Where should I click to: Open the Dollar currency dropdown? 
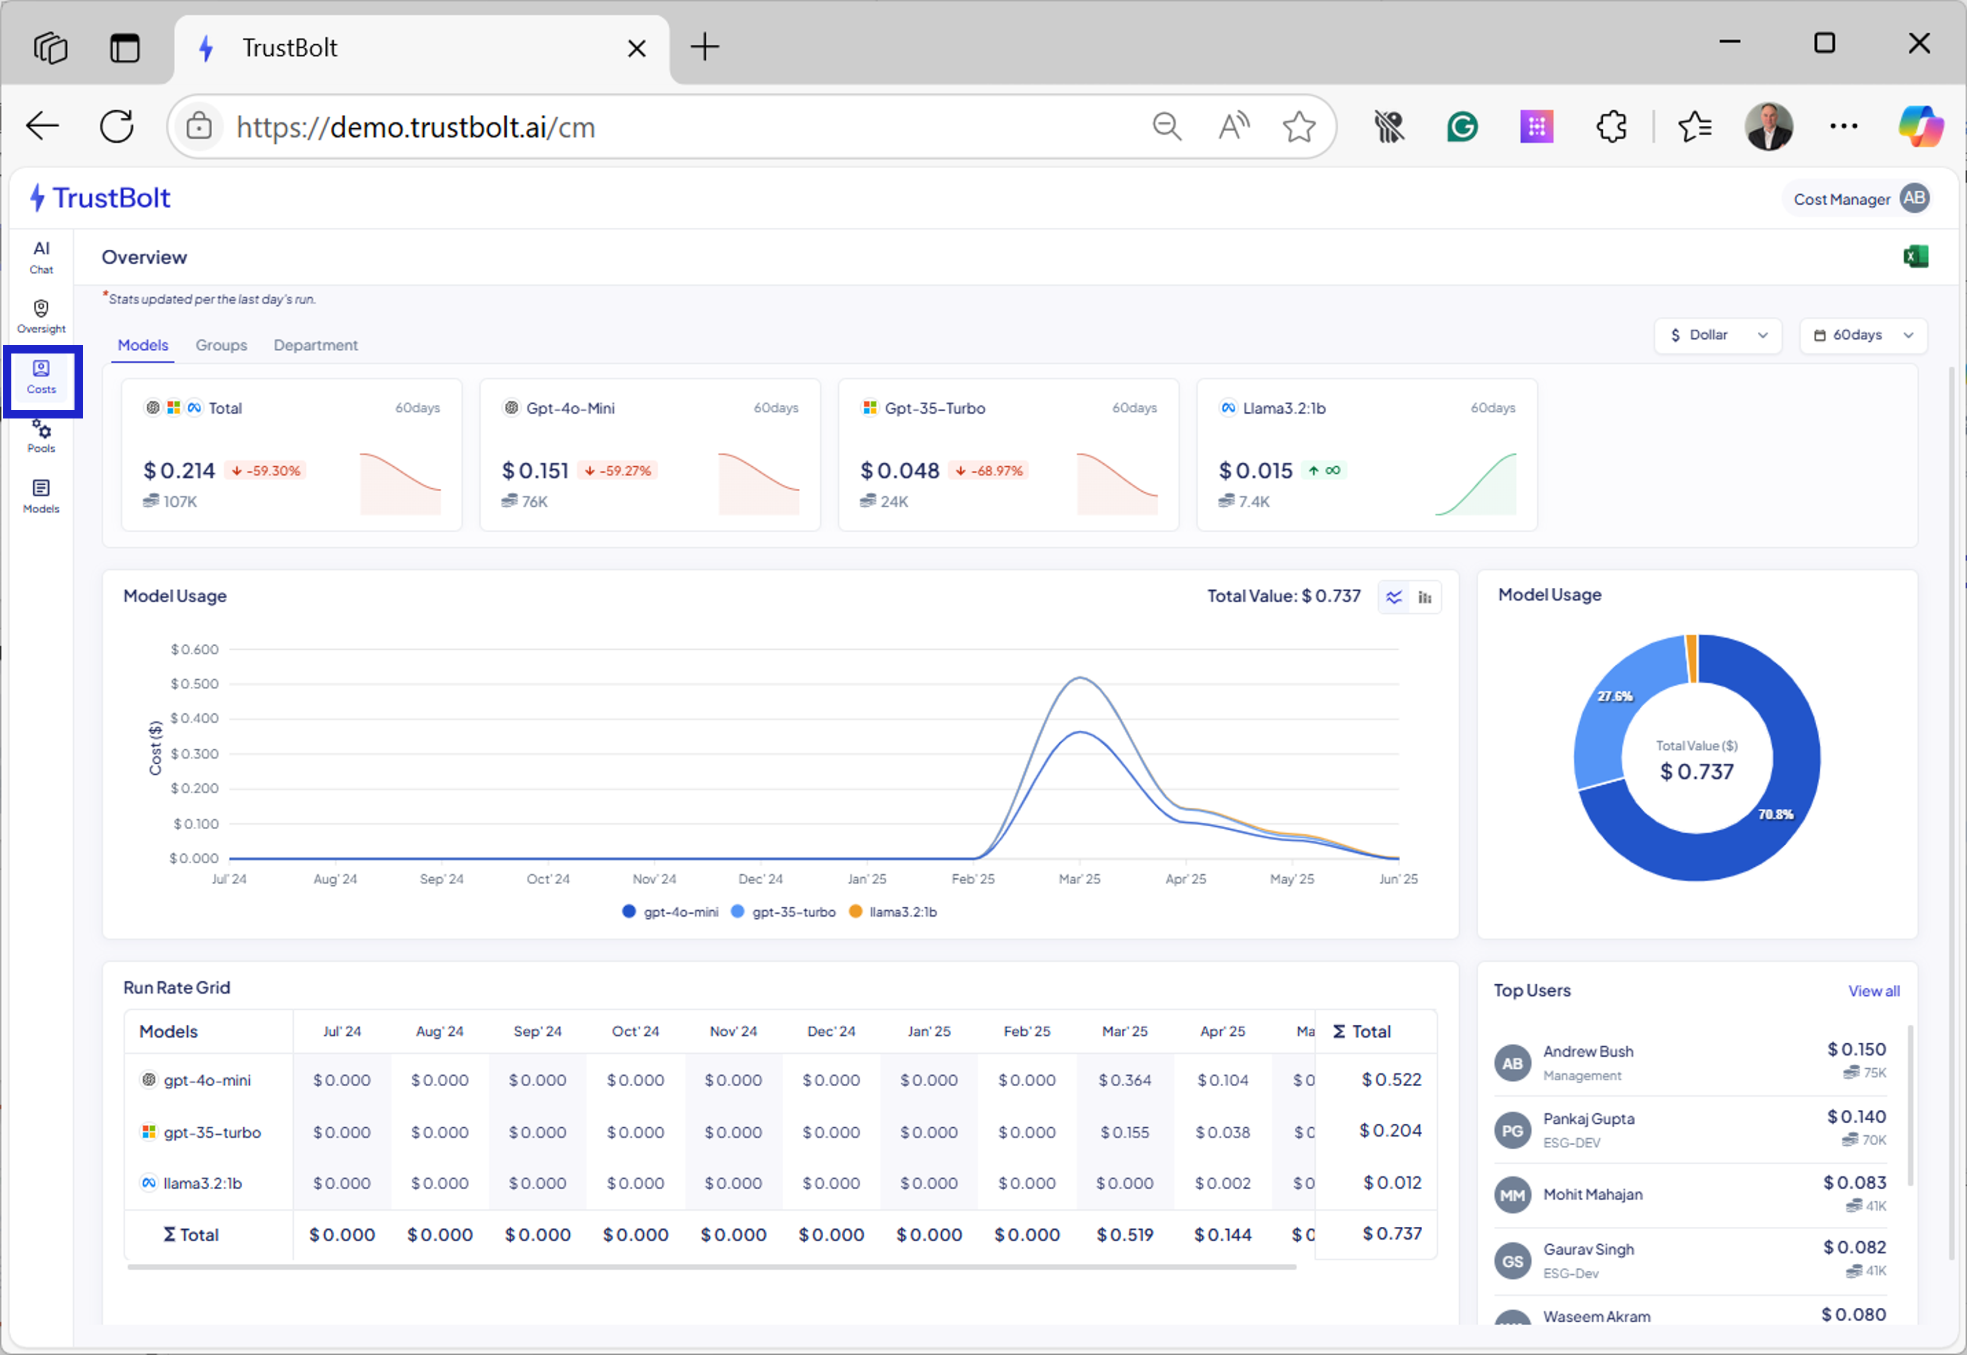[x=1717, y=336]
